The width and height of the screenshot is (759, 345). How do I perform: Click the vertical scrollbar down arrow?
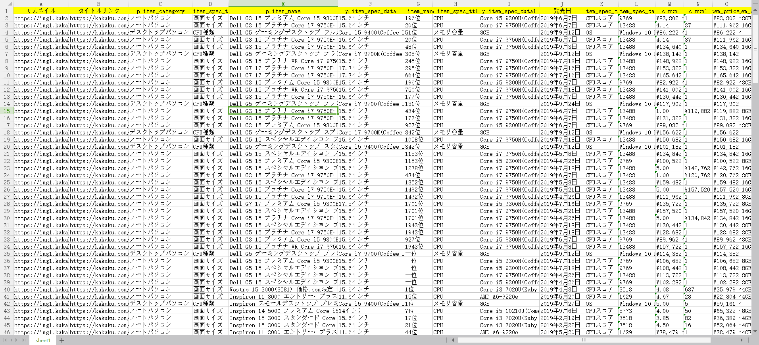pyautogui.click(x=755, y=332)
